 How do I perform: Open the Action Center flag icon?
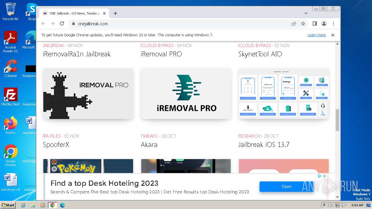344,205
